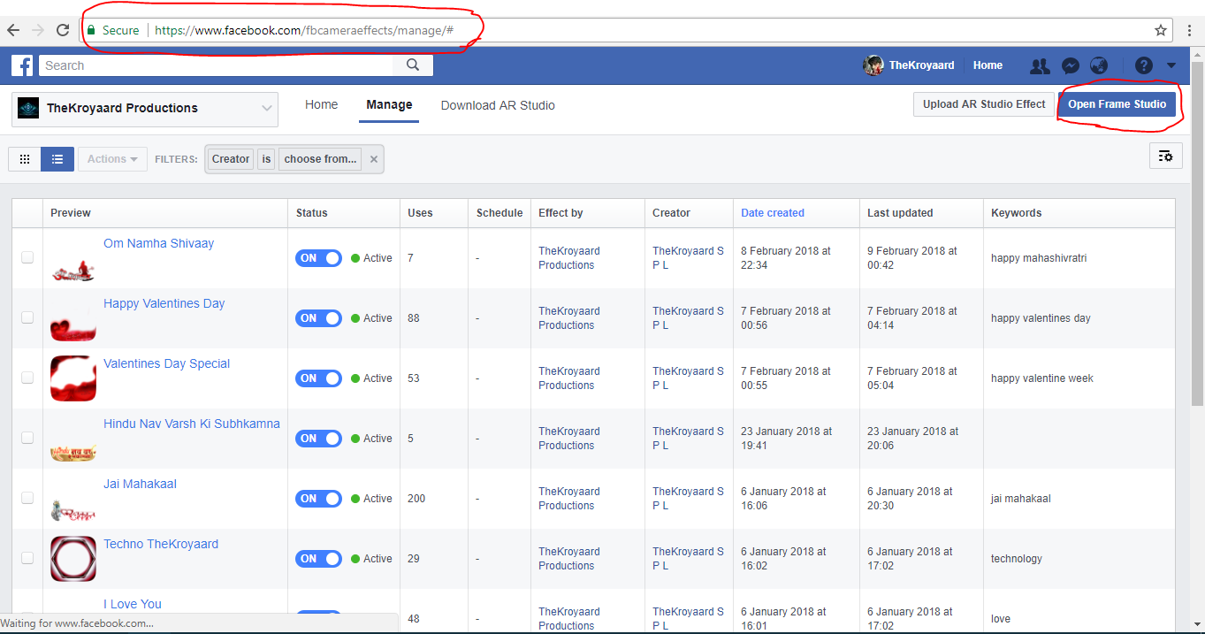Open the Actions dropdown
The image size is (1205, 634).
click(x=112, y=159)
